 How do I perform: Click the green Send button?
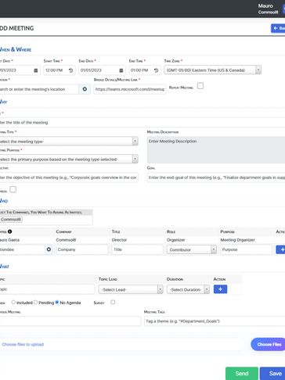(242, 374)
